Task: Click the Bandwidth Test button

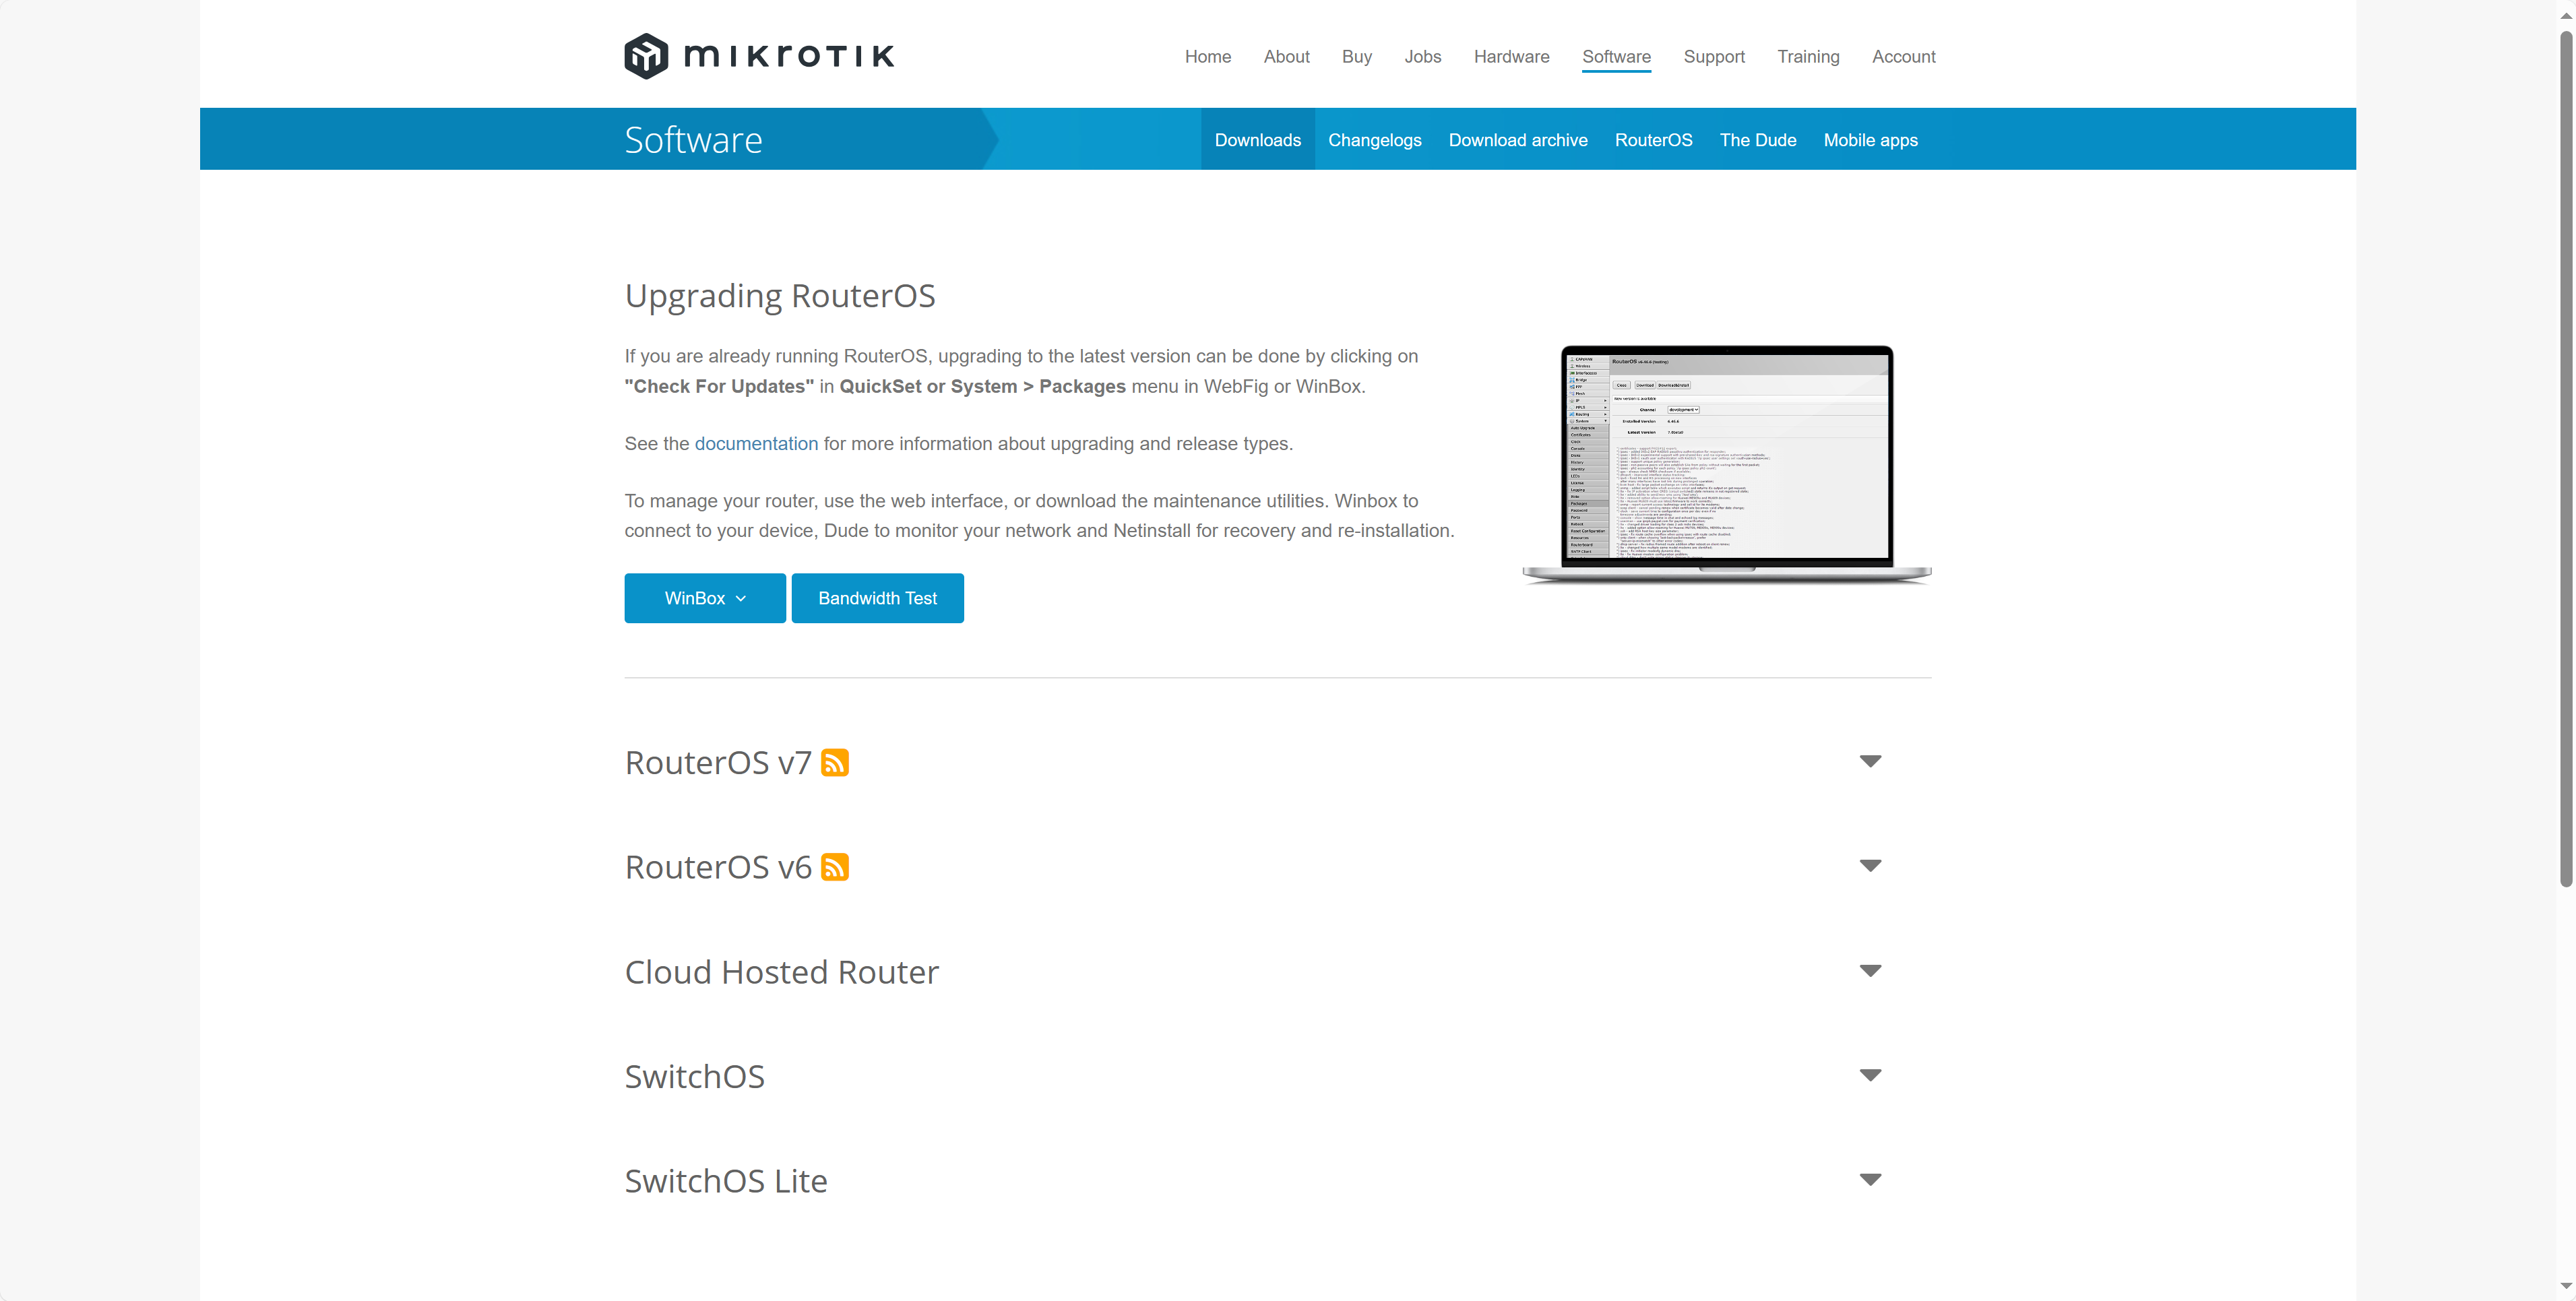Action: coord(877,598)
